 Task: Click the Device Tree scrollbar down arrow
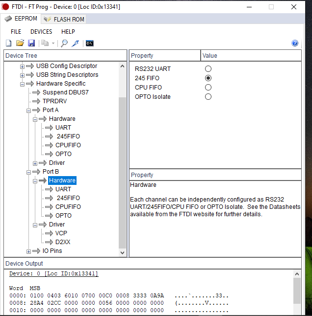(122, 252)
